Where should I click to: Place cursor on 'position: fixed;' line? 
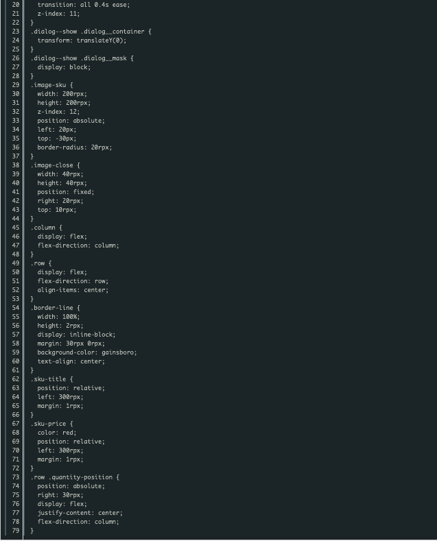[66, 192]
